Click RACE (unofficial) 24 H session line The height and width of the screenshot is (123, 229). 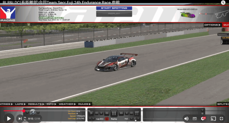51,18
